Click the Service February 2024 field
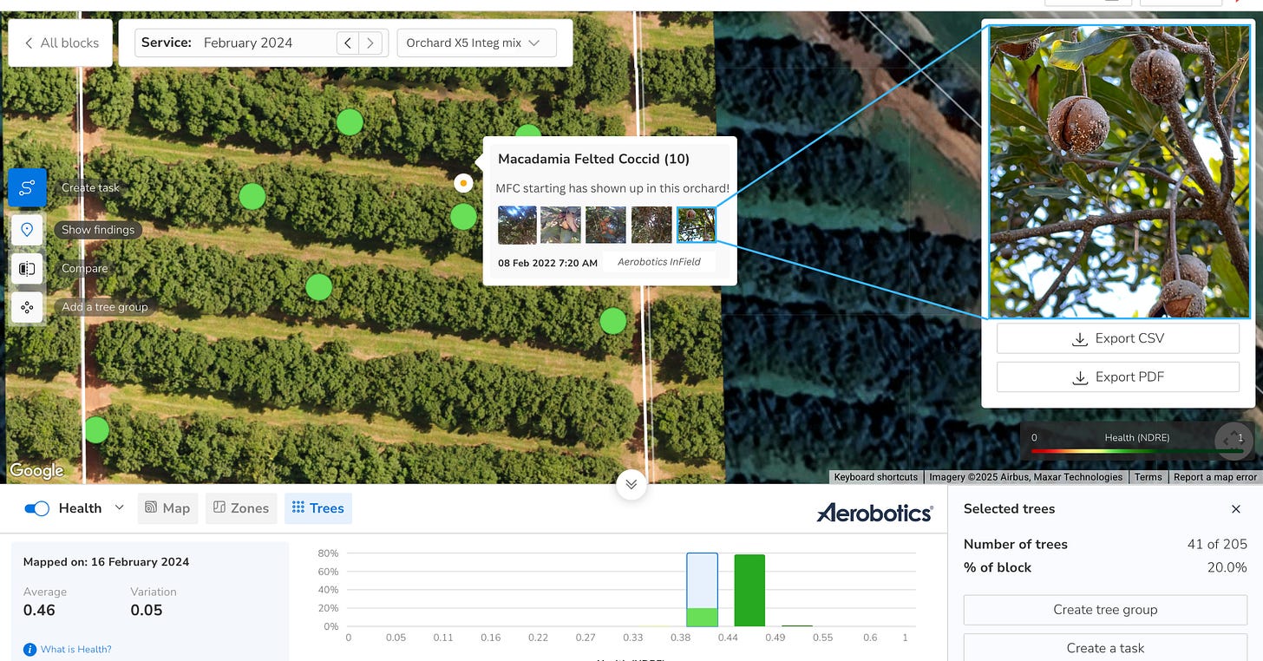 click(260, 43)
